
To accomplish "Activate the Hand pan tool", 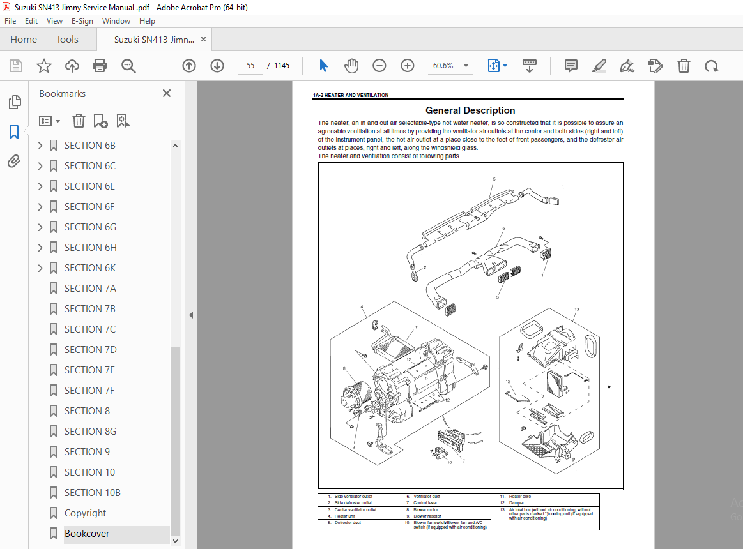I will point(351,66).
